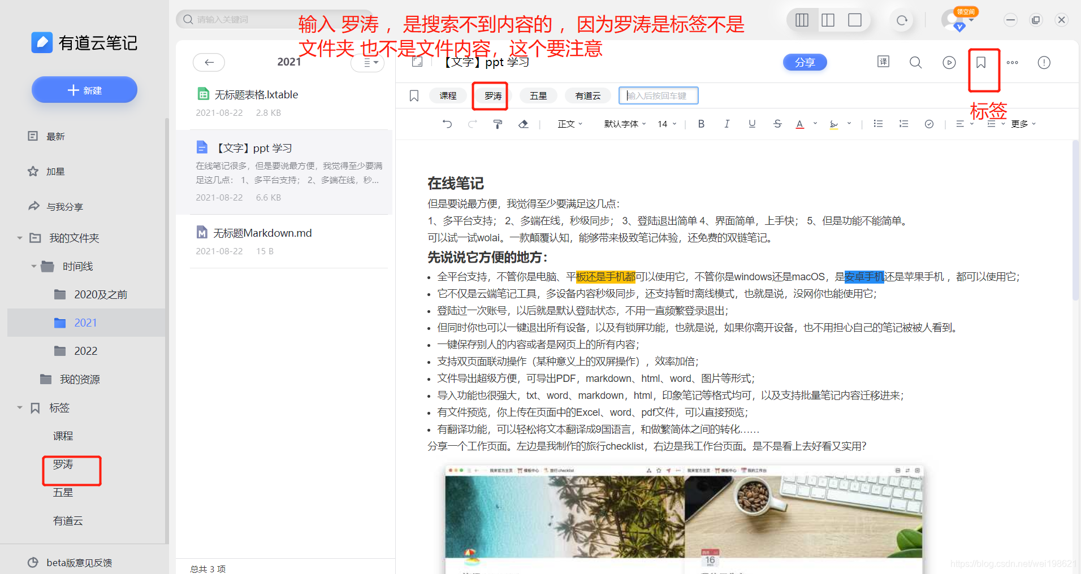Click the 新建 create button
The height and width of the screenshot is (574, 1081).
84,89
